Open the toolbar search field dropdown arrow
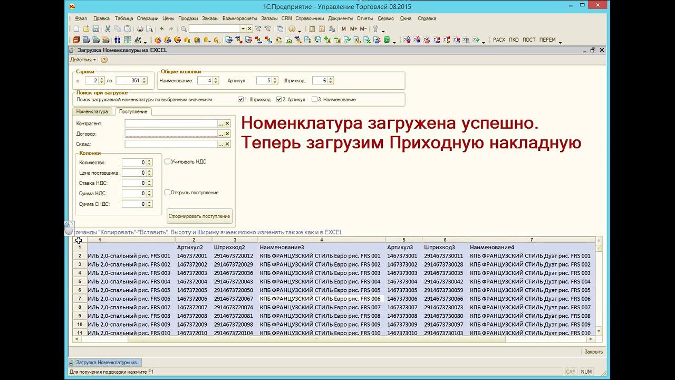675x380 pixels. [243, 29]
